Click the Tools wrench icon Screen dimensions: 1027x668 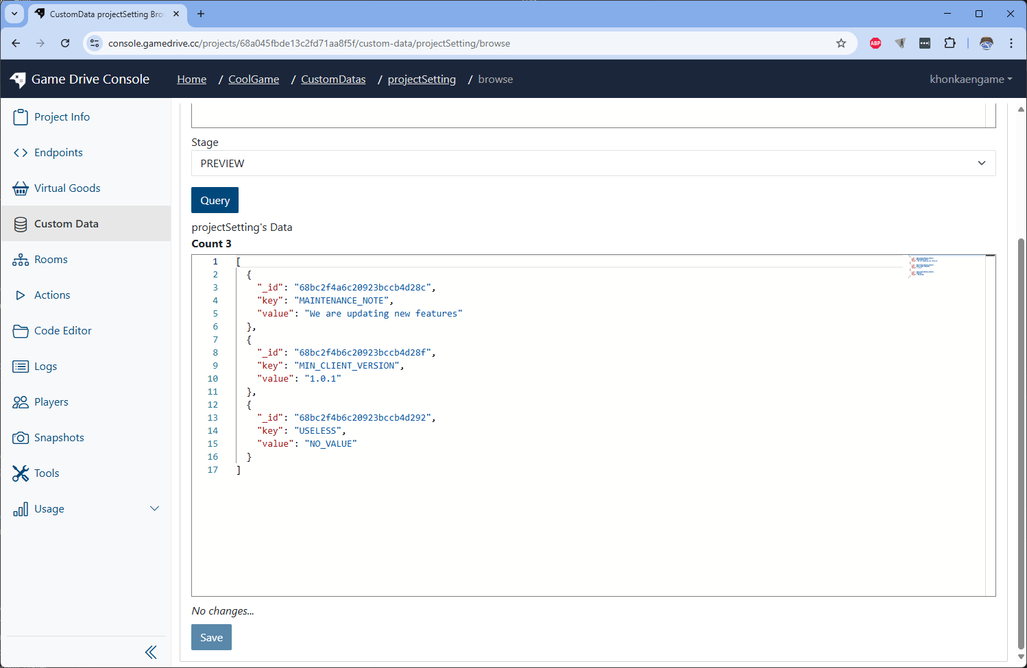click(21, 473)
